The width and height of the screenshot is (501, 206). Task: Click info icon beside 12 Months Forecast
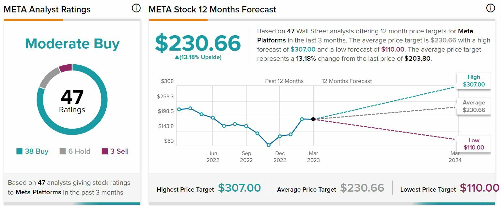pos(491,8)
